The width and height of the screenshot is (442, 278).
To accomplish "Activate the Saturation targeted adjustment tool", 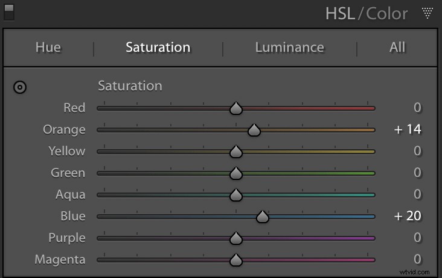I will pyautogui.click(x=20, y=87).
